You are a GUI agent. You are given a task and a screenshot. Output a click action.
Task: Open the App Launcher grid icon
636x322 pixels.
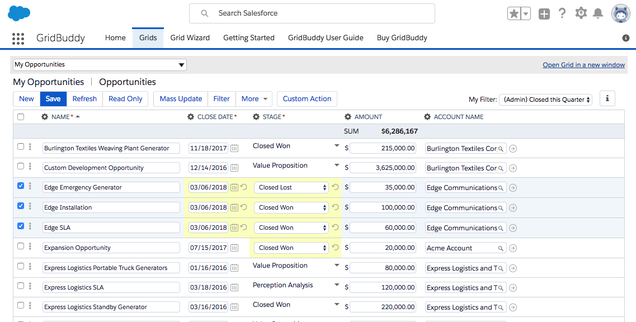tap(18, 38)
